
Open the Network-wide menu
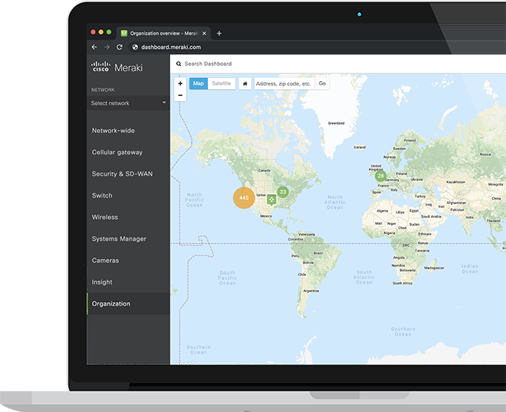click(113, 131)
